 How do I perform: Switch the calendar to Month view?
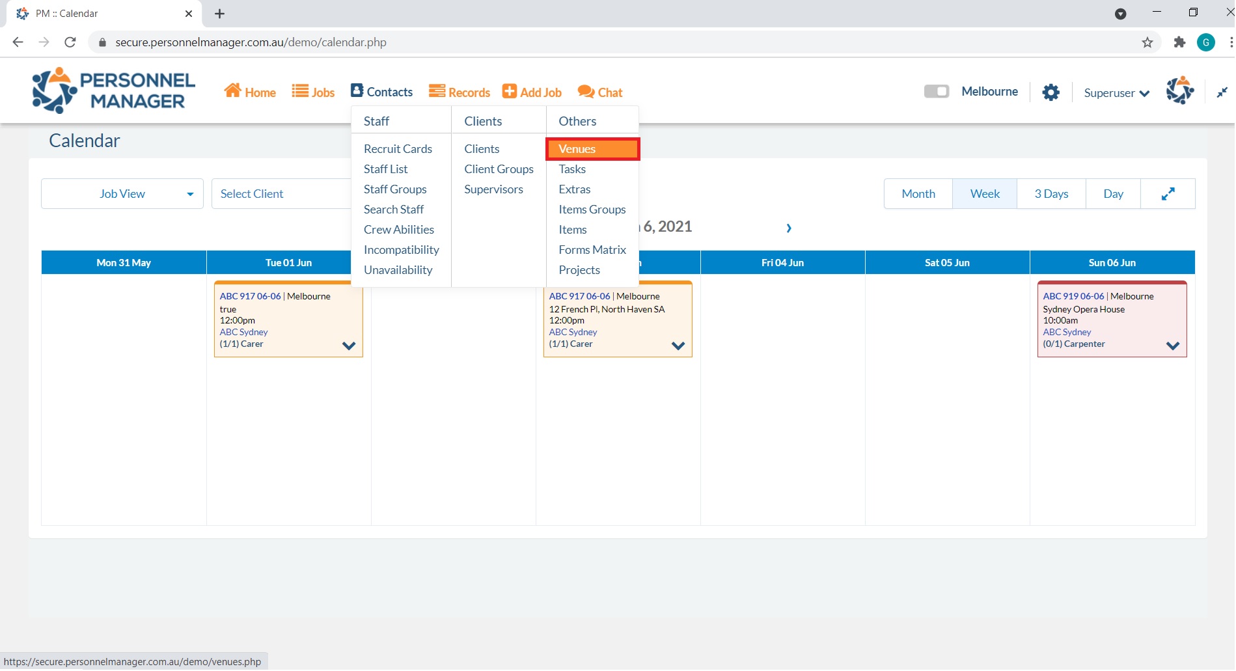(x=918, y=194)
